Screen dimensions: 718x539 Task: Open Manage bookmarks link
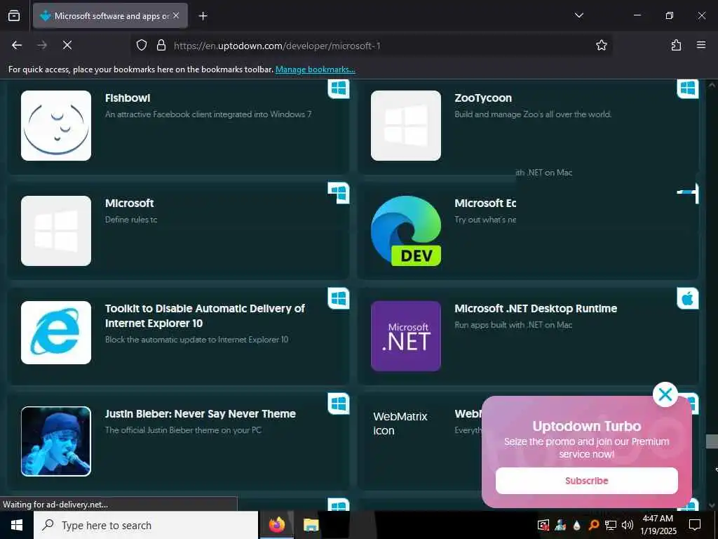click(315, 69)
